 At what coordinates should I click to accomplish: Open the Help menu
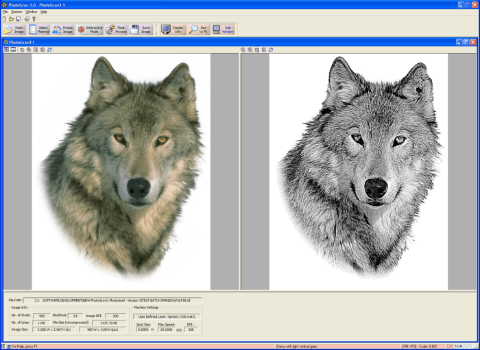point(44,12)
